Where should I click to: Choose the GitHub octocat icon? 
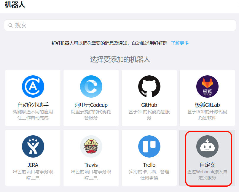click(149, 87)
